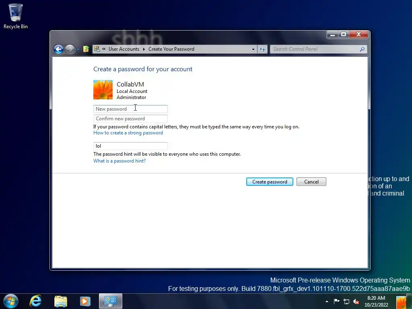The width and height of the screenshot is (412, 309).
Task: Click the muted volume tray icon
Action: (x=356, y=302)
